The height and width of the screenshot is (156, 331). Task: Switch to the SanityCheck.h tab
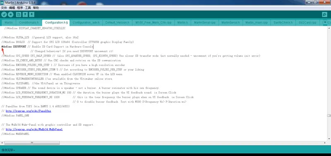coord(283,23)
